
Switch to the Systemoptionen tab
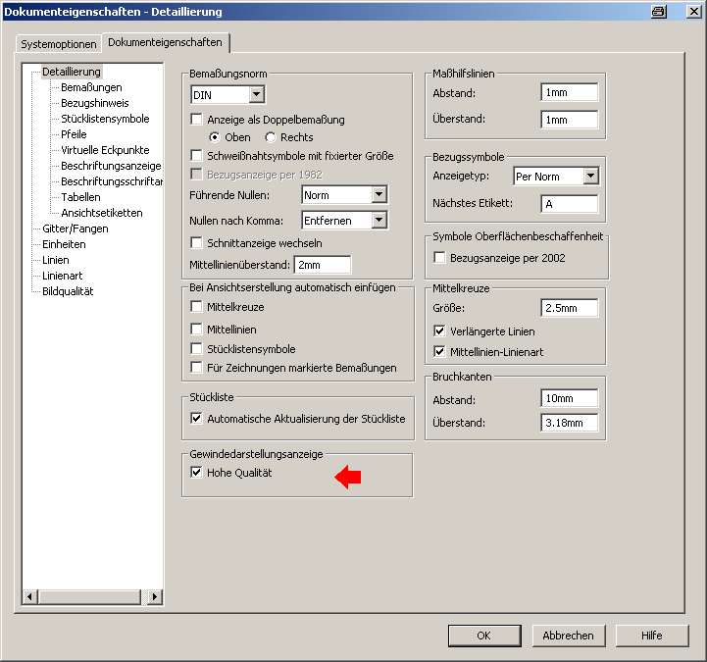tap(59, 44)
